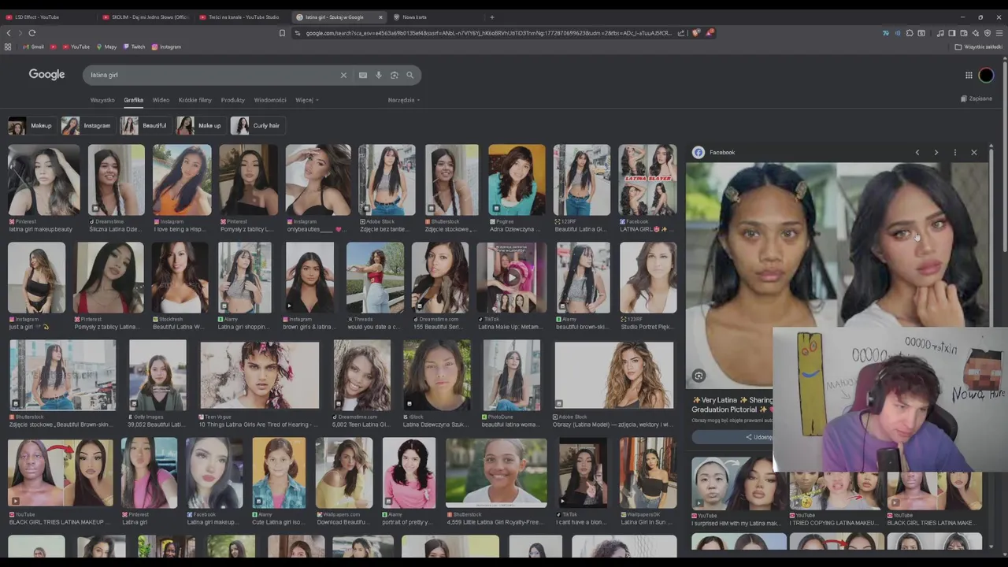Click the address bar URL
The height and width of the screenshot is (567, 1008).
click(488, 33)
